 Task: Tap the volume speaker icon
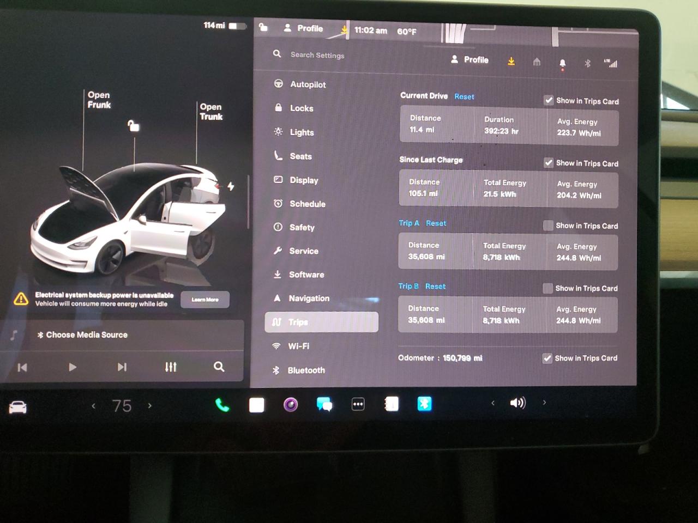(x=518, y=403)
